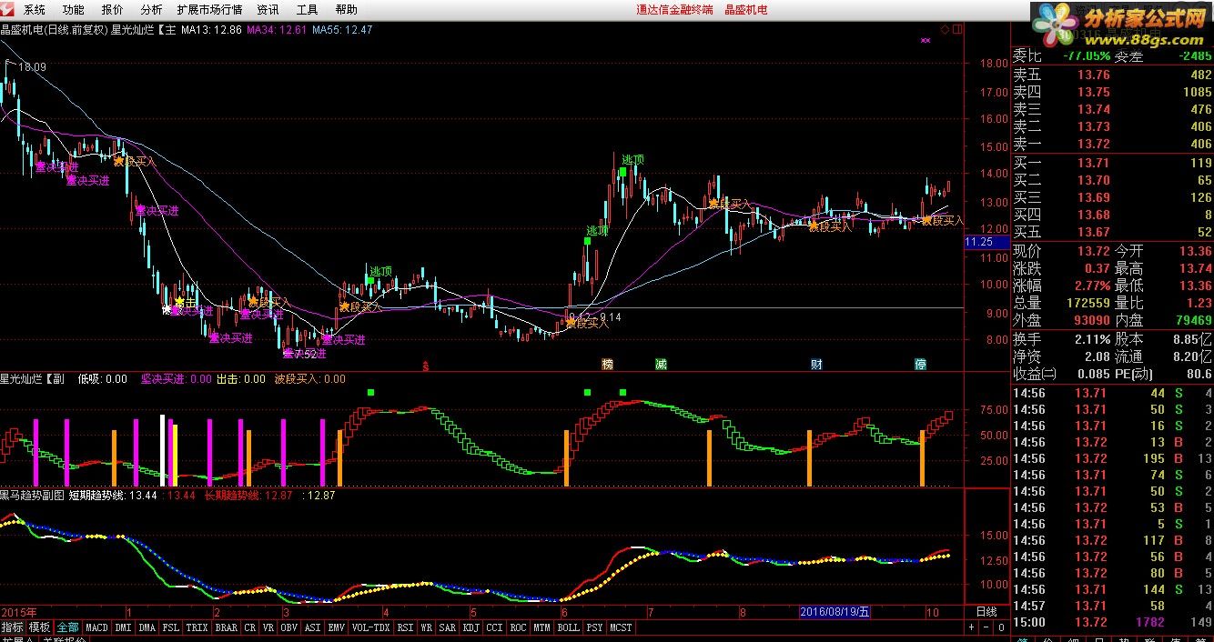Switch to the OBV indicator
The width and height of the screenshot is (1214, 642).
point(289,627)
